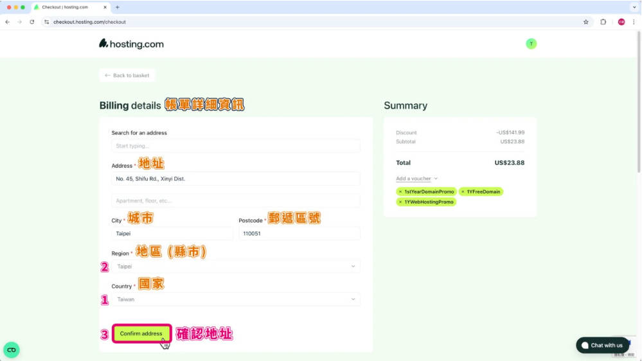Click the Total US$23.88 amount
This screenshot has width=642, height=361.
[x=510, y=163]
